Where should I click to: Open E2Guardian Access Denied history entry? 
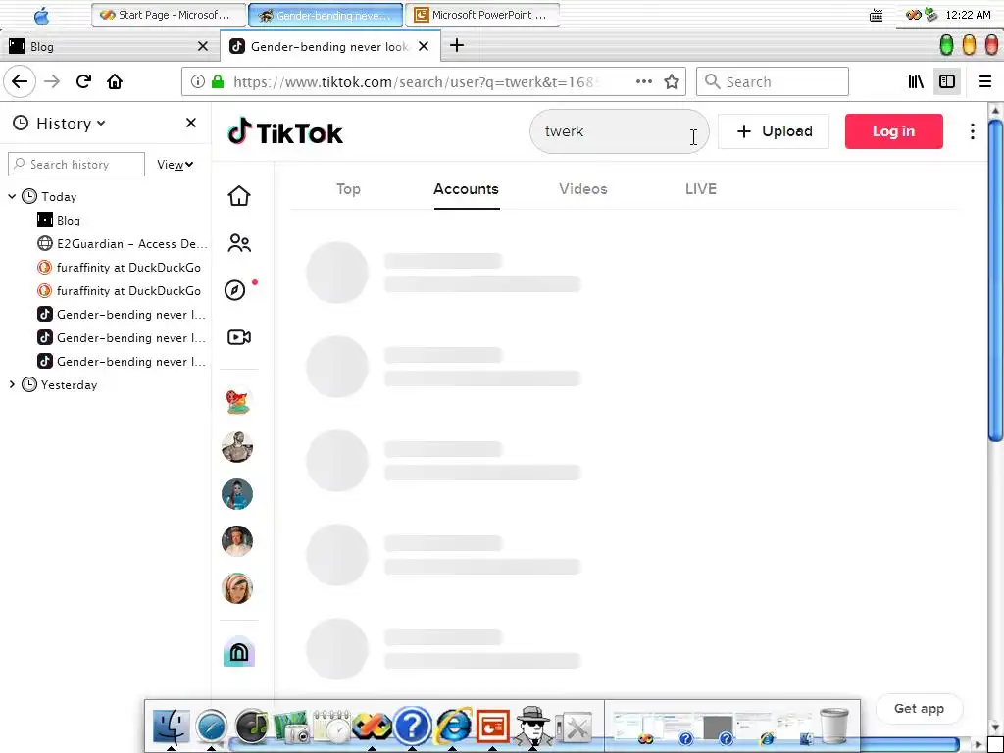pos(122,244)
